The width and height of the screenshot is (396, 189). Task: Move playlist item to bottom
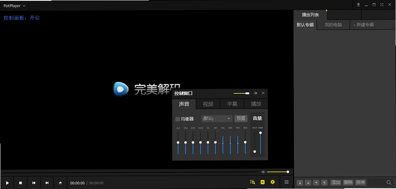tap(324, 182)
